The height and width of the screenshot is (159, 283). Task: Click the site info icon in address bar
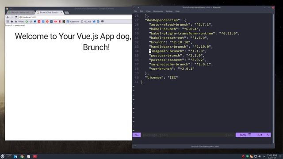pyautogui.click(x=21, y=17)
